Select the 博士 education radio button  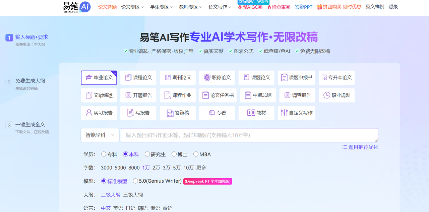[174, 154]
